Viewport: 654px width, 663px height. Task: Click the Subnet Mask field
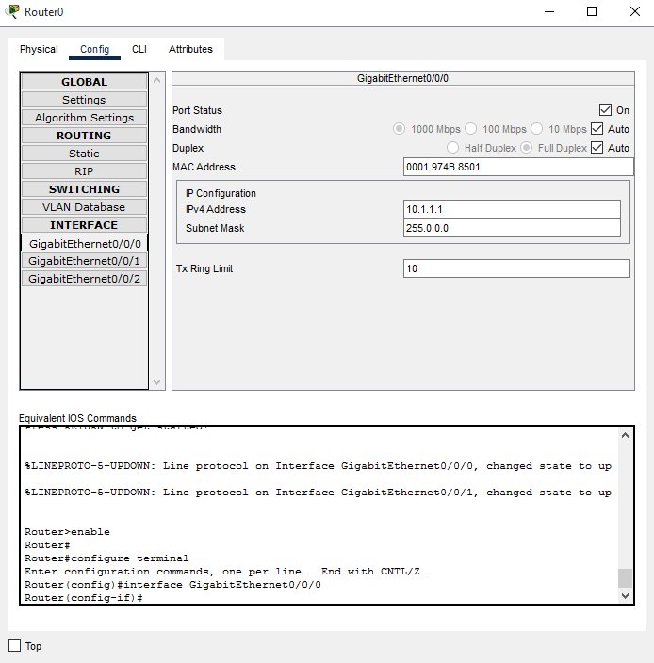tap(512, 228)
